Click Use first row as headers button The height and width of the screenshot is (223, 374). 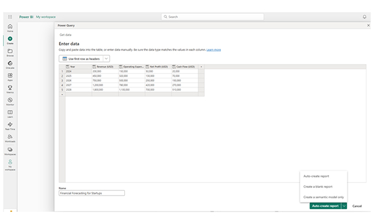pos(81,58)
